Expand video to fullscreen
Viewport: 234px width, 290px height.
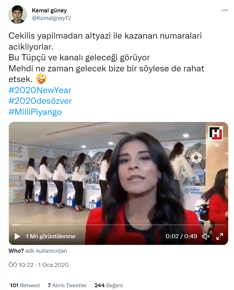[x=219, y=236]
